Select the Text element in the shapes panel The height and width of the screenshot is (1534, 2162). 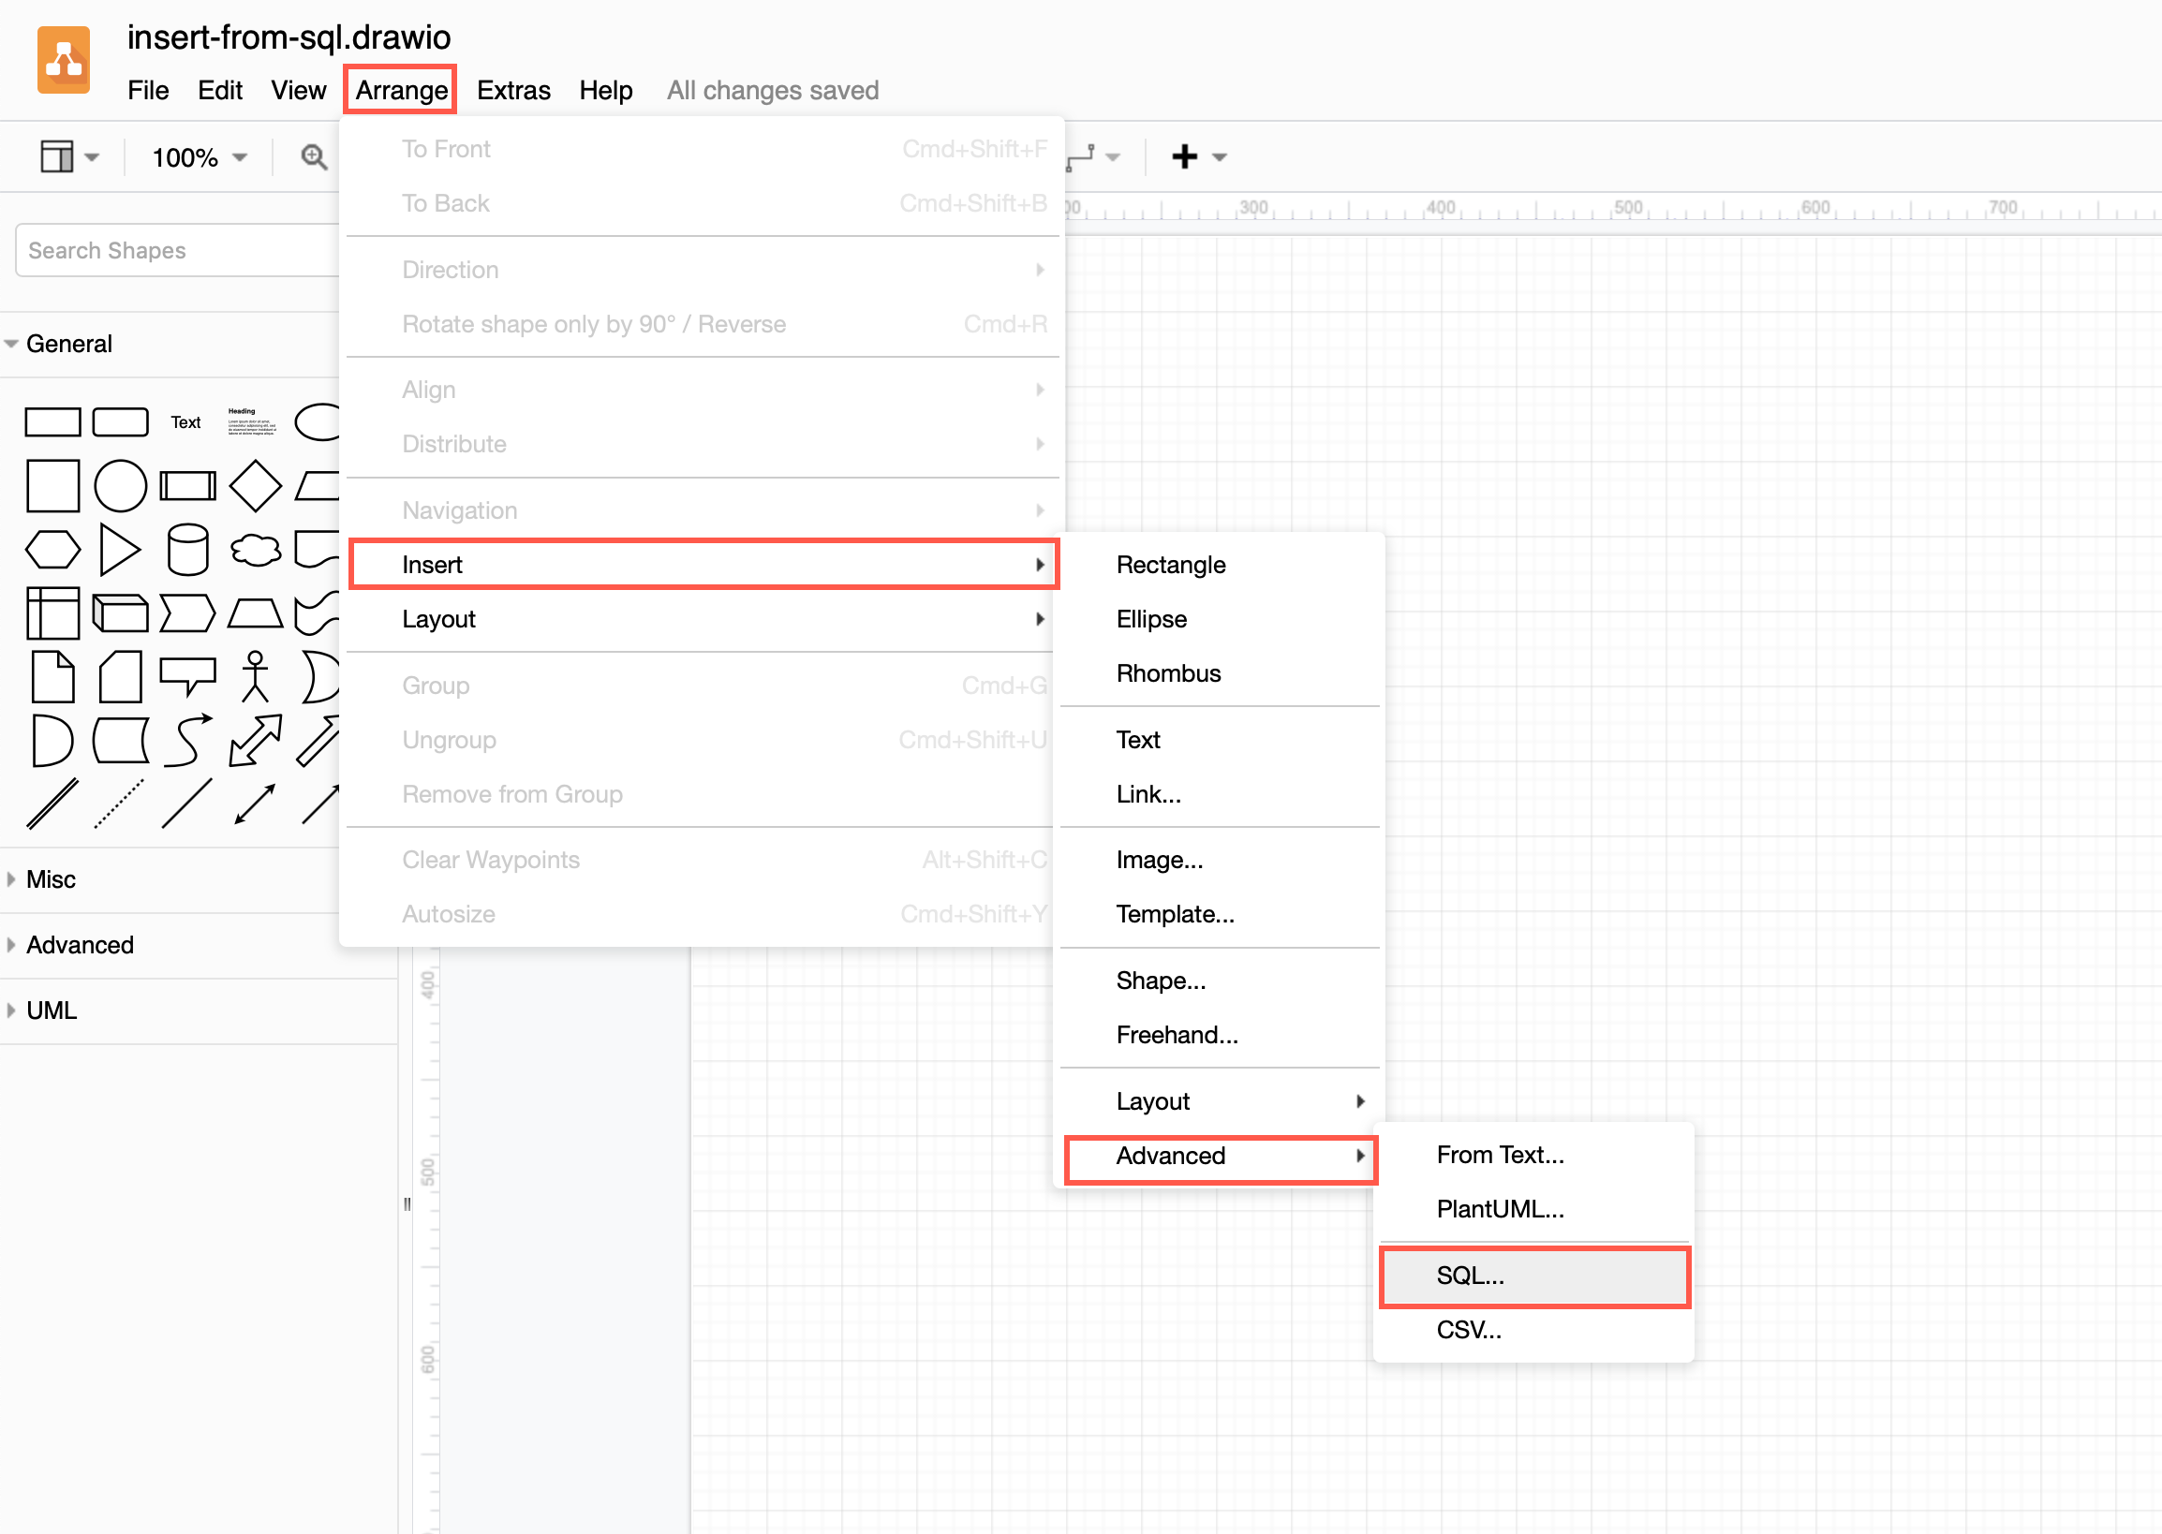coord(185,422)
